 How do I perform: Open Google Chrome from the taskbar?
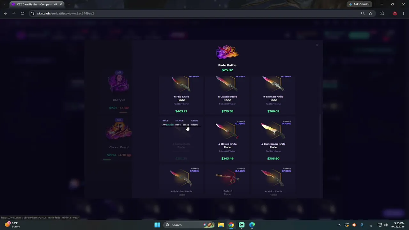231,225
